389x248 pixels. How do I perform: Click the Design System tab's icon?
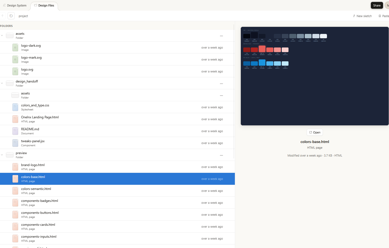point(4,5)
